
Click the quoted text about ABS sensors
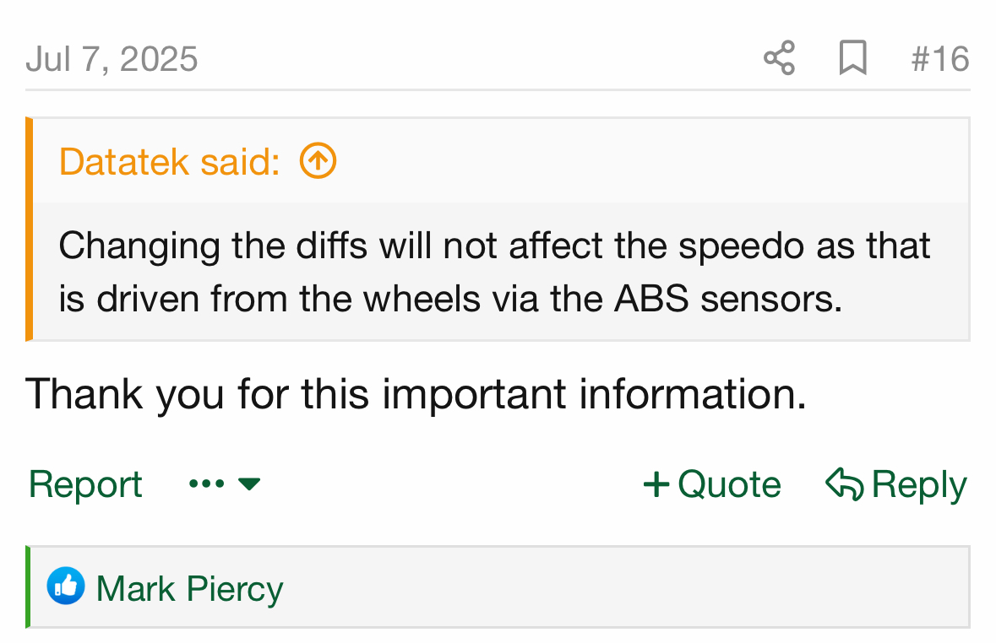494,272
